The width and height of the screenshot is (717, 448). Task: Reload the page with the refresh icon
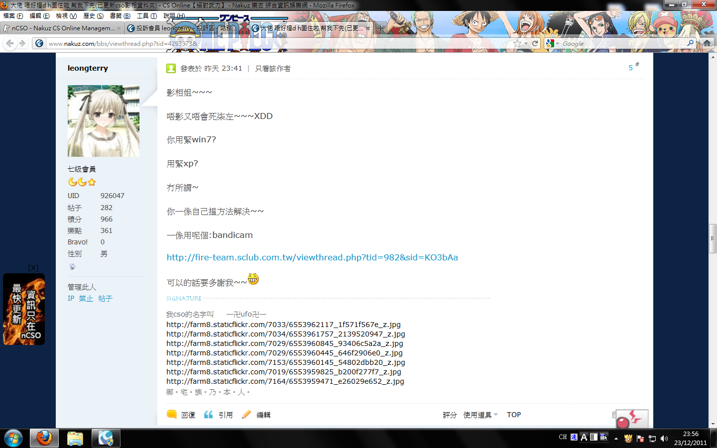(535, 43)
